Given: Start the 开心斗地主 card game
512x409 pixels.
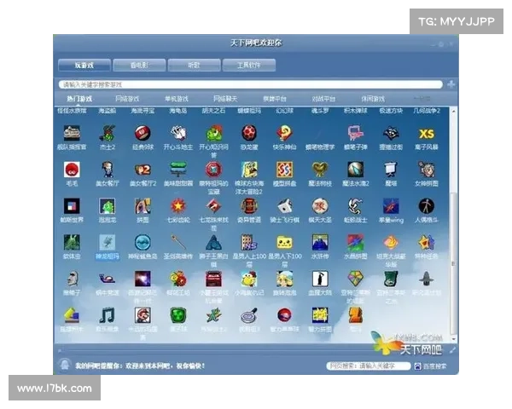Looking at the screenshot, I should click(x=178, y=133).
